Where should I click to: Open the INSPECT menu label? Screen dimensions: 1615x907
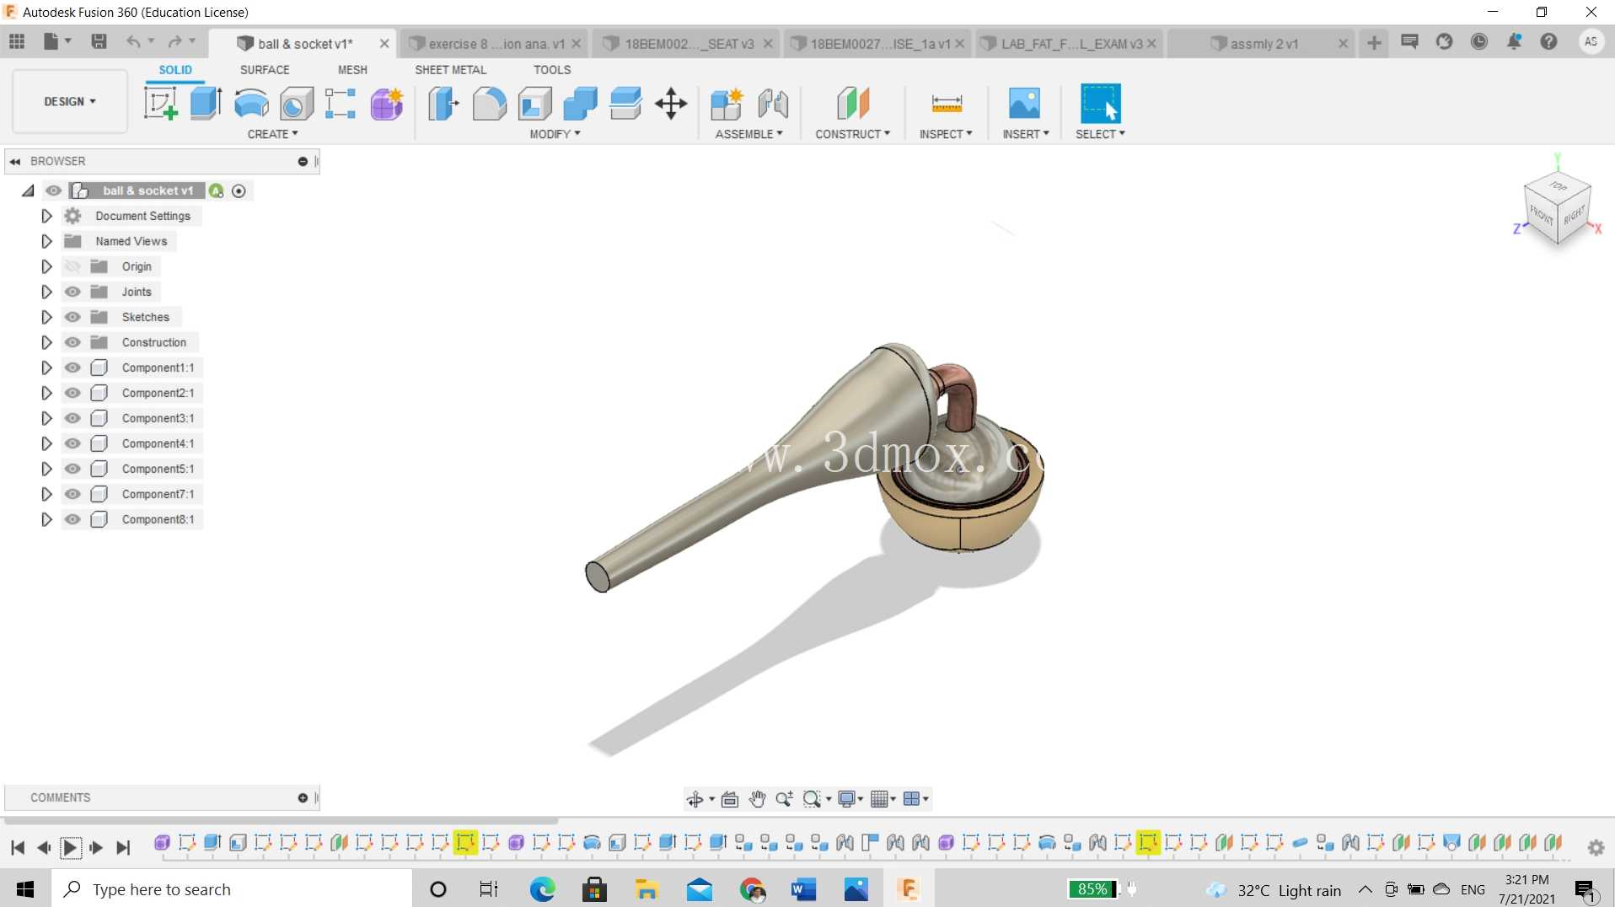946,134
